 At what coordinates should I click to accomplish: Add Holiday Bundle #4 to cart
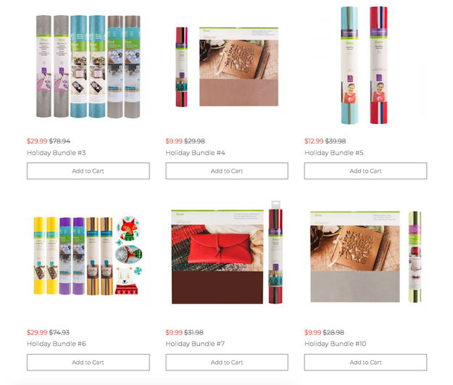click(227, 171)
